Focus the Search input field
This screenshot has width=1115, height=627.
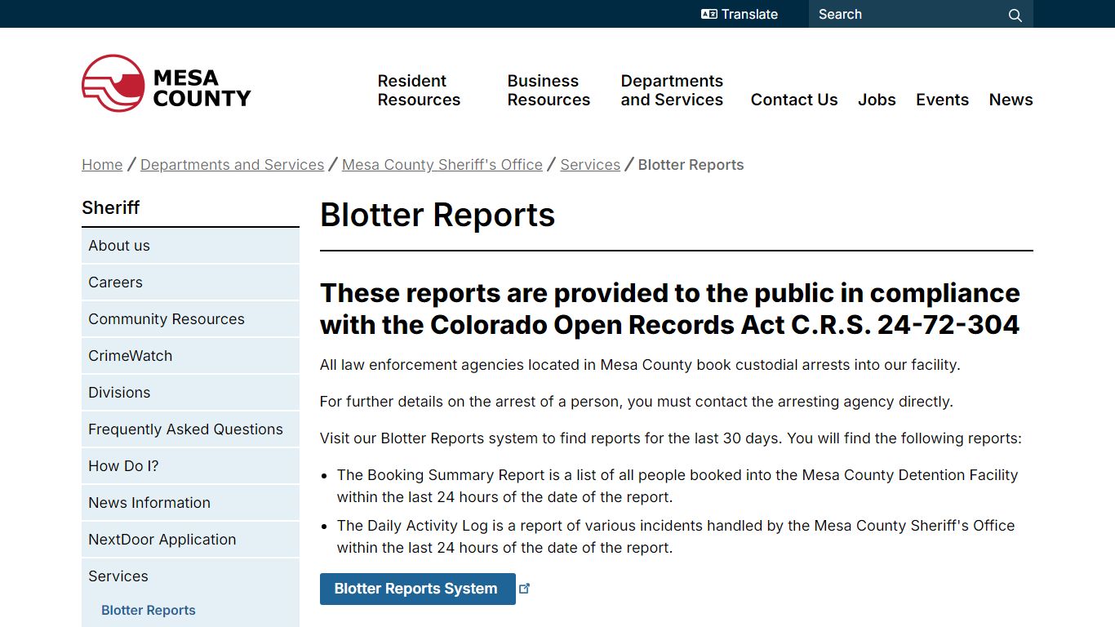(x=908, y=14)
